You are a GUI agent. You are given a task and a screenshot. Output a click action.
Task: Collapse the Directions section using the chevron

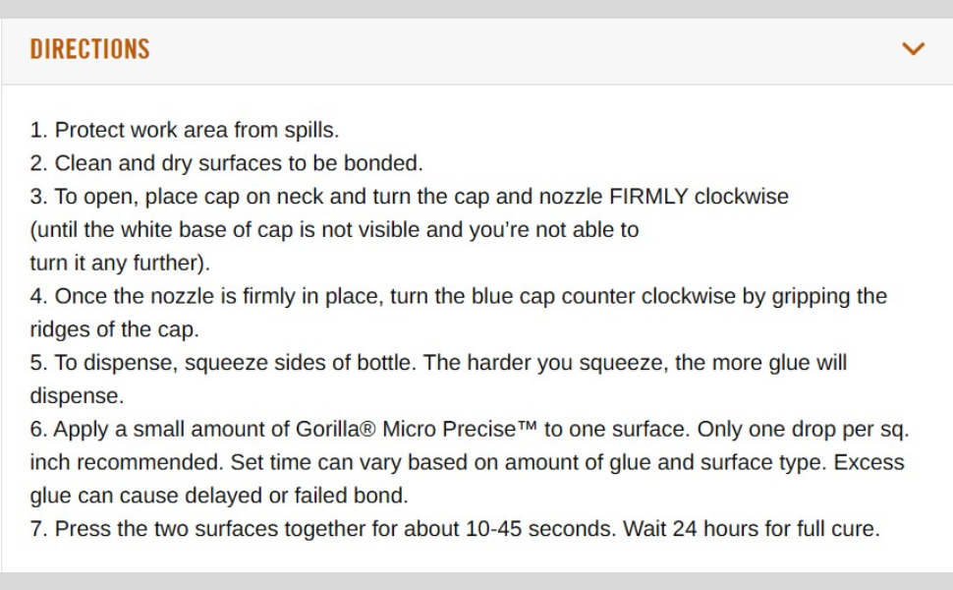click(x=913, y=48)
